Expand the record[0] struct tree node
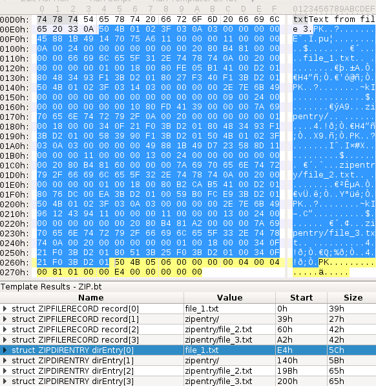The height and width of the screenshot is (386, 376). coord(5,309)
